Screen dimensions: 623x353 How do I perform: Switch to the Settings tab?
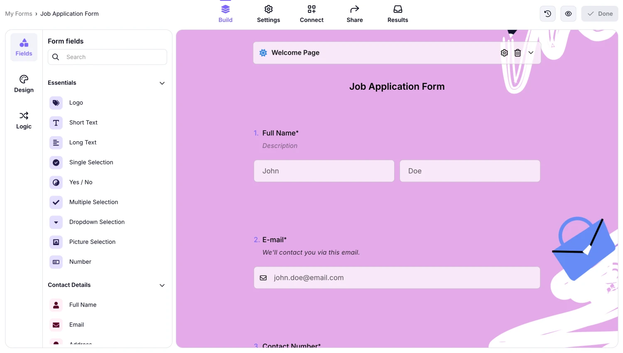268,13
